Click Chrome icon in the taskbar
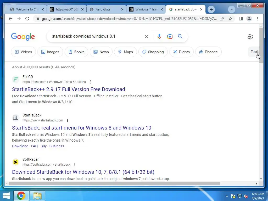The image size is (268, 201). (21, 196)
